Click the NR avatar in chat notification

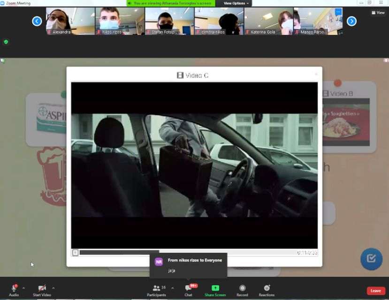point(159,262)
